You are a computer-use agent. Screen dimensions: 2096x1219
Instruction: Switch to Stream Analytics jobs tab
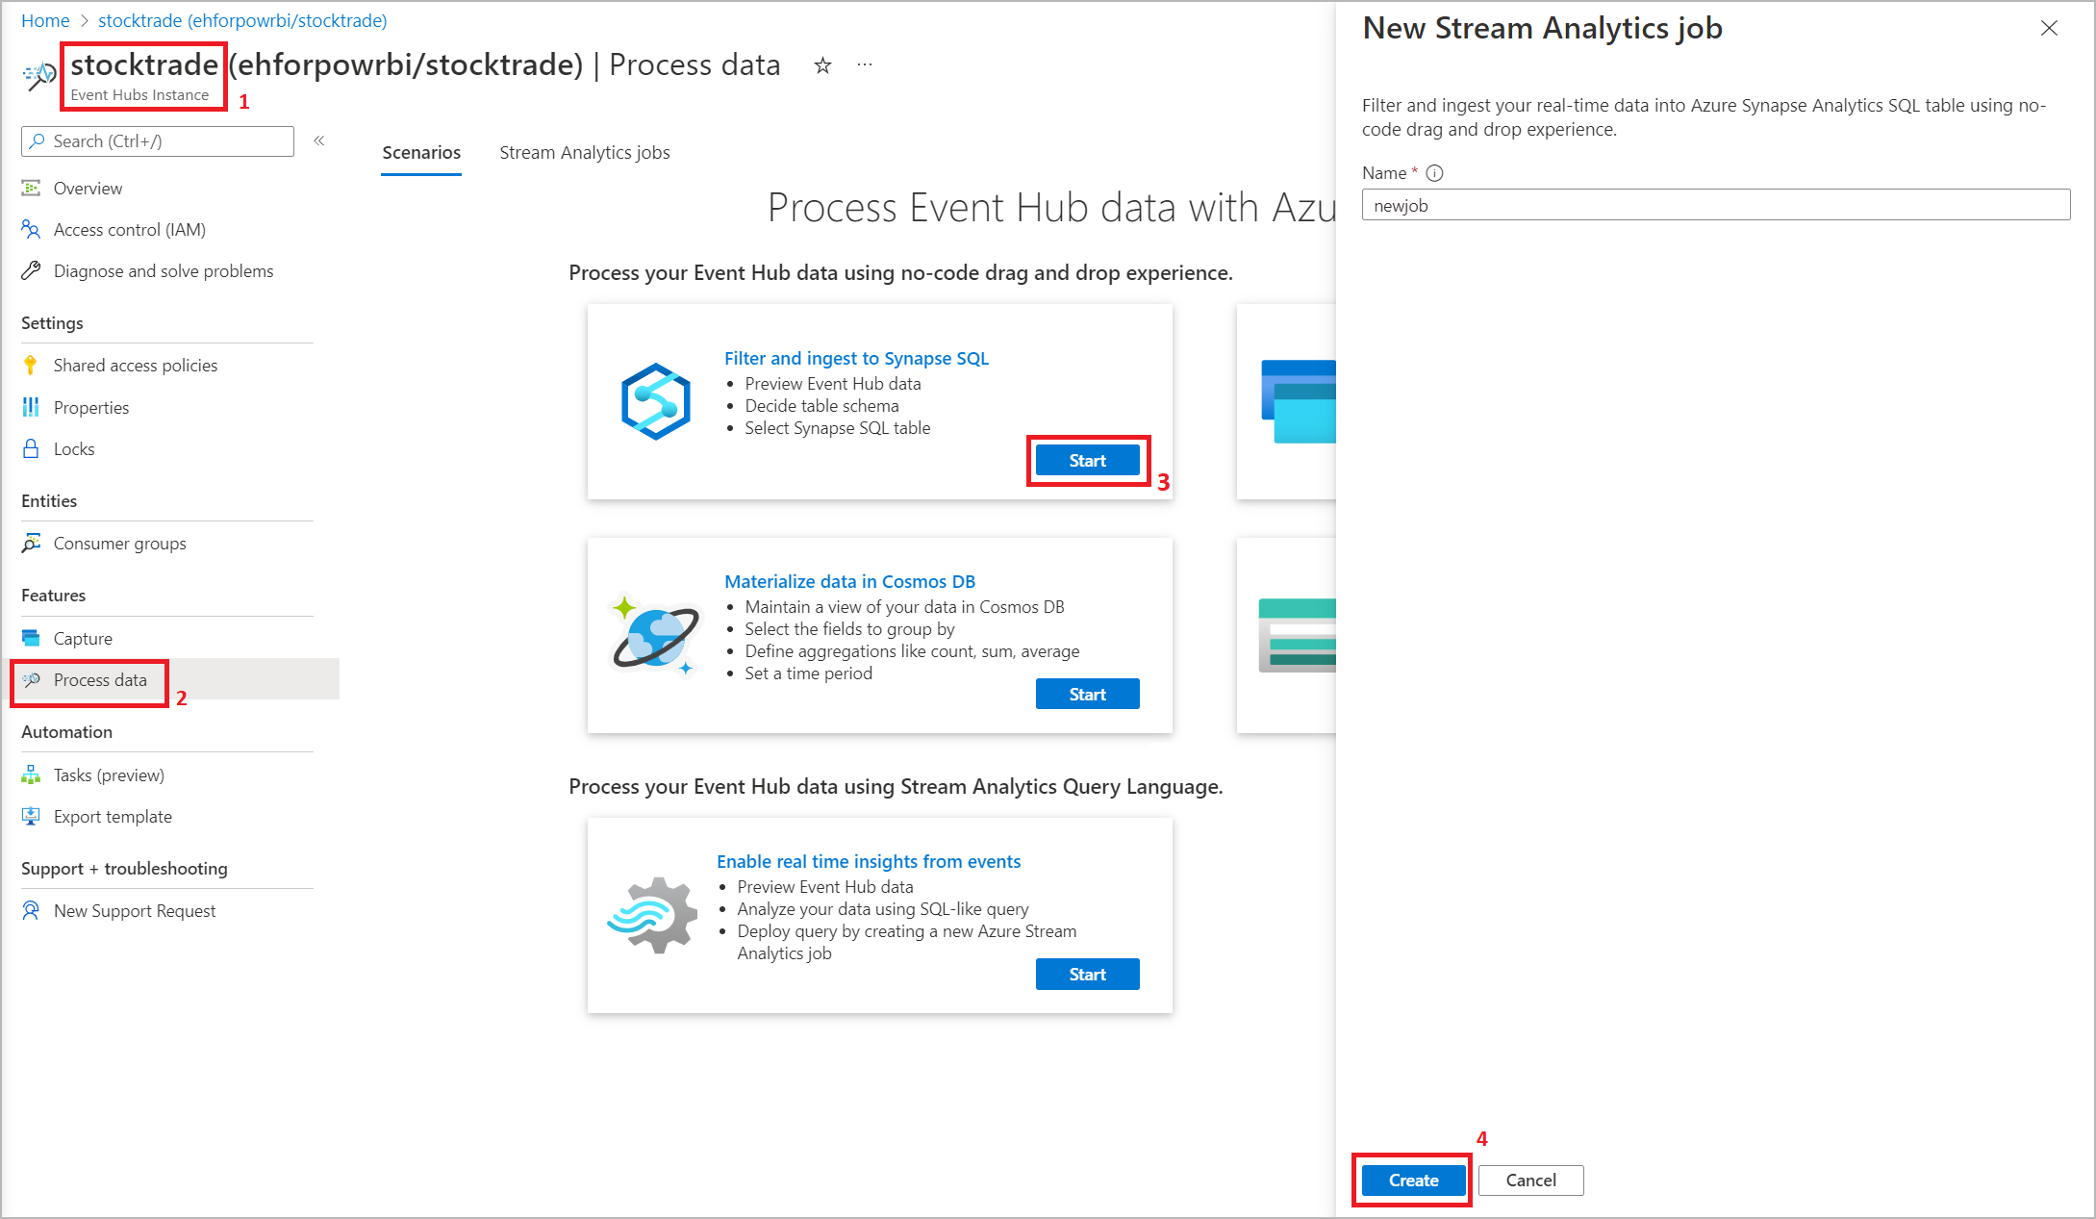(x=584, y=153)
